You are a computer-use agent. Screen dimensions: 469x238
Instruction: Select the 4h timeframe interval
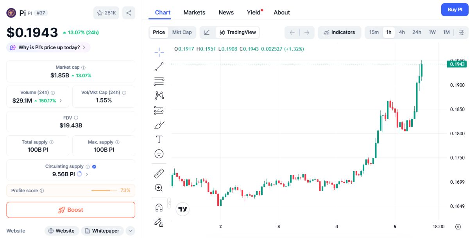(x=402, y=32)
